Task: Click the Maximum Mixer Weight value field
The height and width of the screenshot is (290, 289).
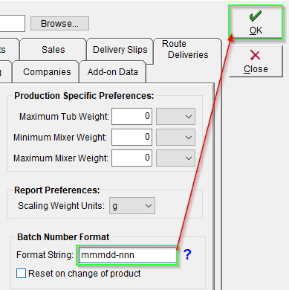Action: pyautogui.click(x=131, y=158)
